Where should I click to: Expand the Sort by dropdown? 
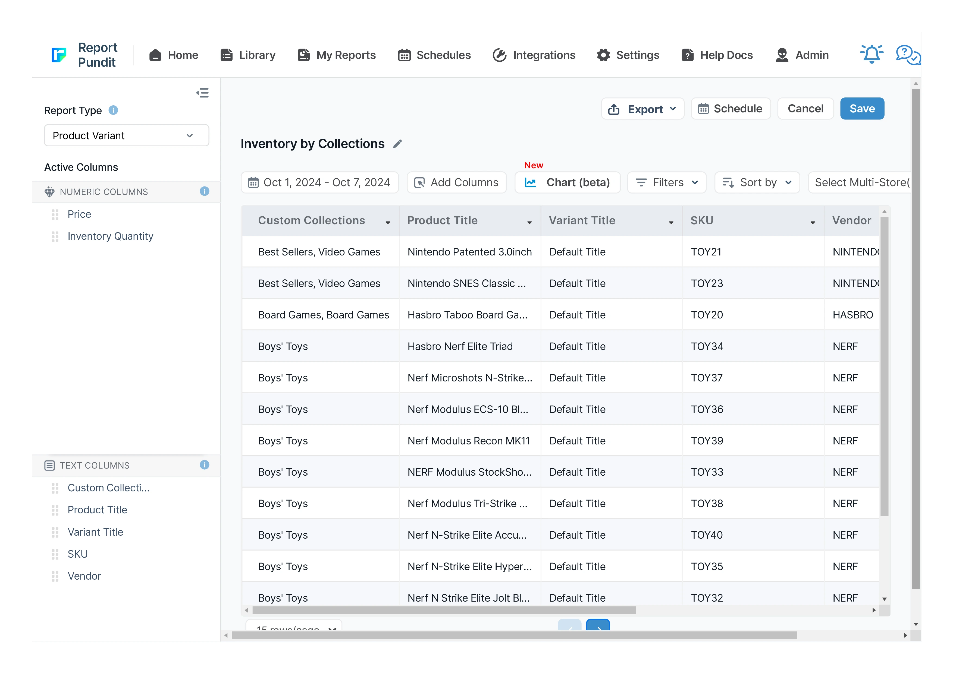[757, 182]
